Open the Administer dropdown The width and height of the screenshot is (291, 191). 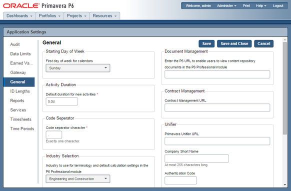226,6
